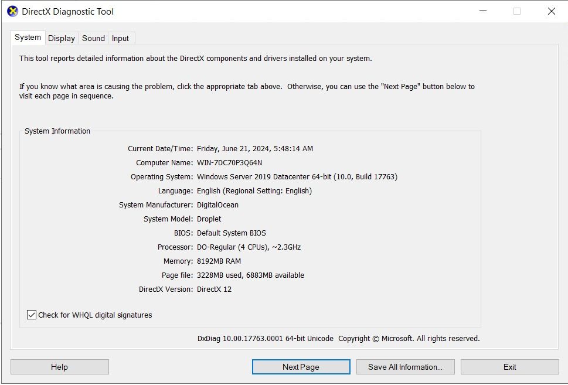The image size is (568, 385).
Task: Click the computer name WIN-7DC70P3Q64N
Action: tap(229, 163)
